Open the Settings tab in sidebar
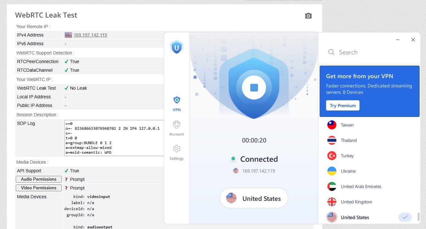This screenshot has width=426, height=229. [x=177, y=153]
